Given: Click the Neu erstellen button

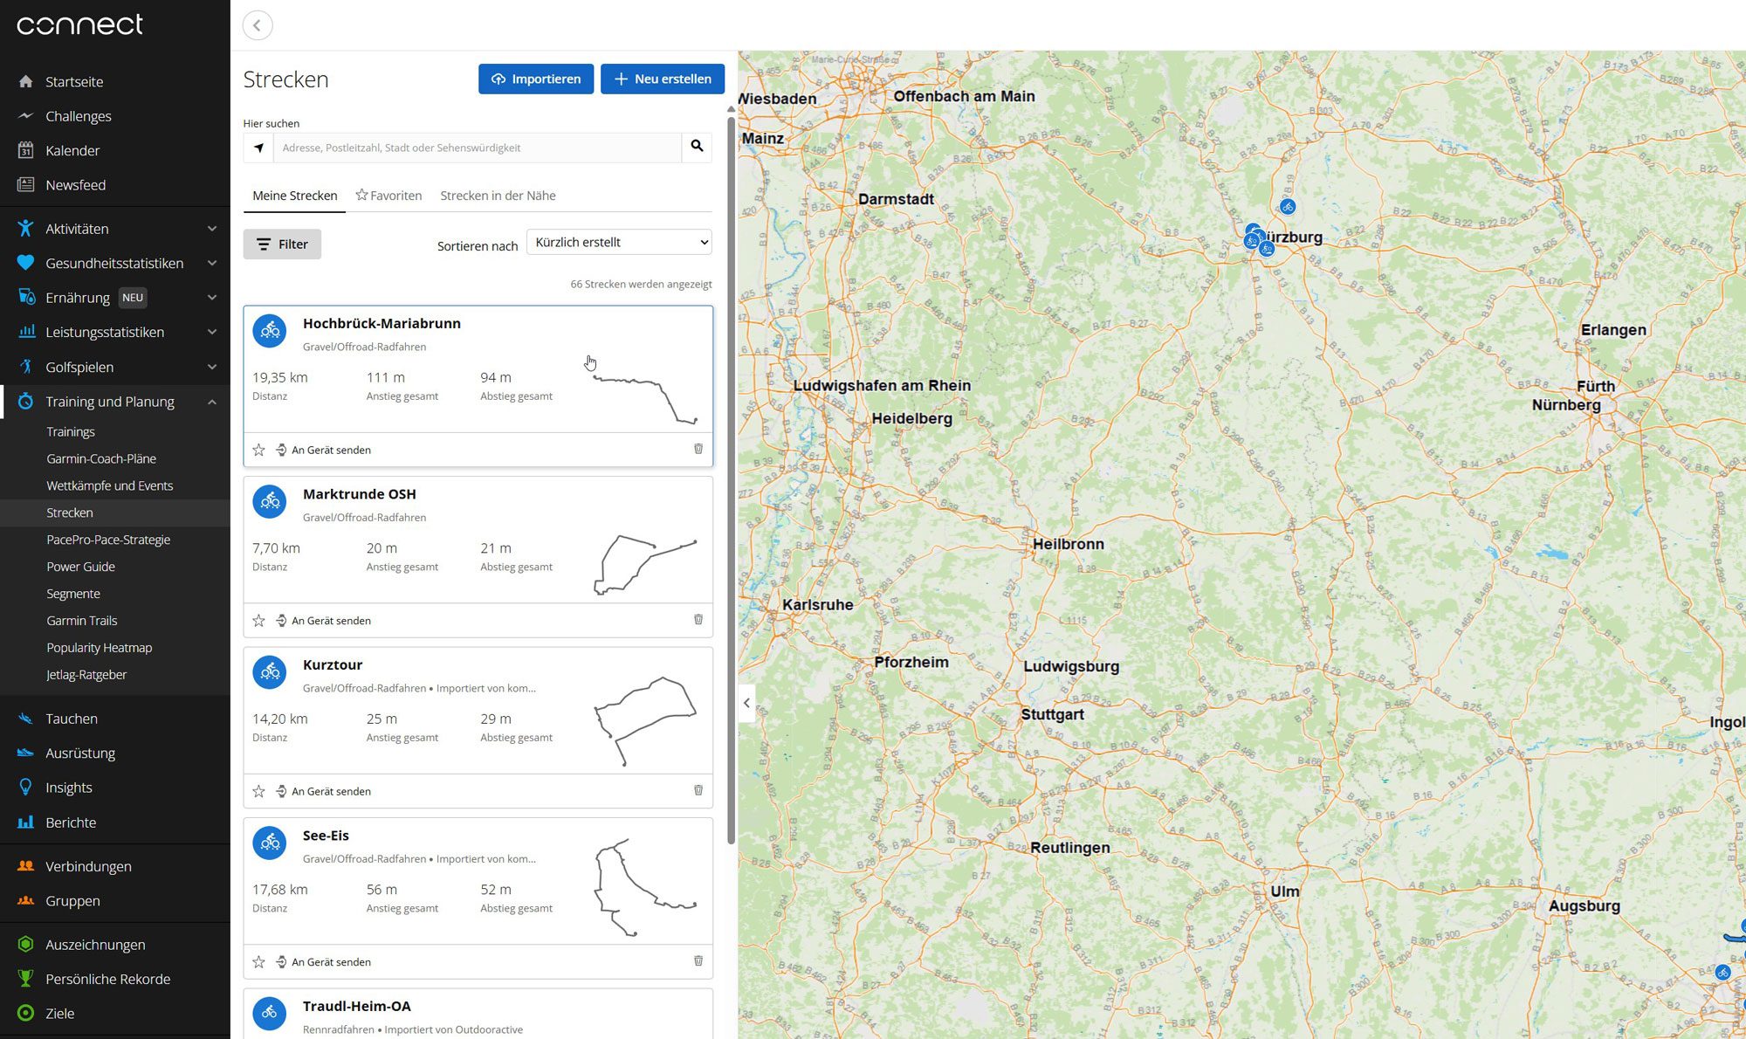Looking at the screenshot, I should pos(662,79).
